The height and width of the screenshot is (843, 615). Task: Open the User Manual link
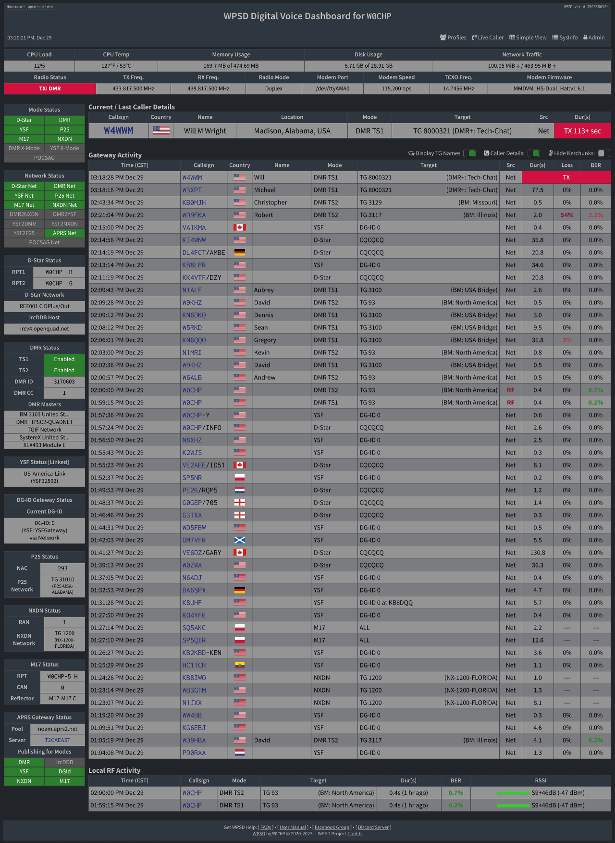(293, 827)
